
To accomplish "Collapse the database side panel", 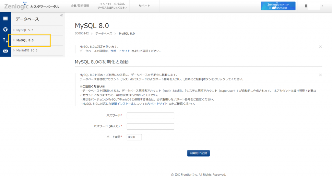I will [x=61, y=15].
